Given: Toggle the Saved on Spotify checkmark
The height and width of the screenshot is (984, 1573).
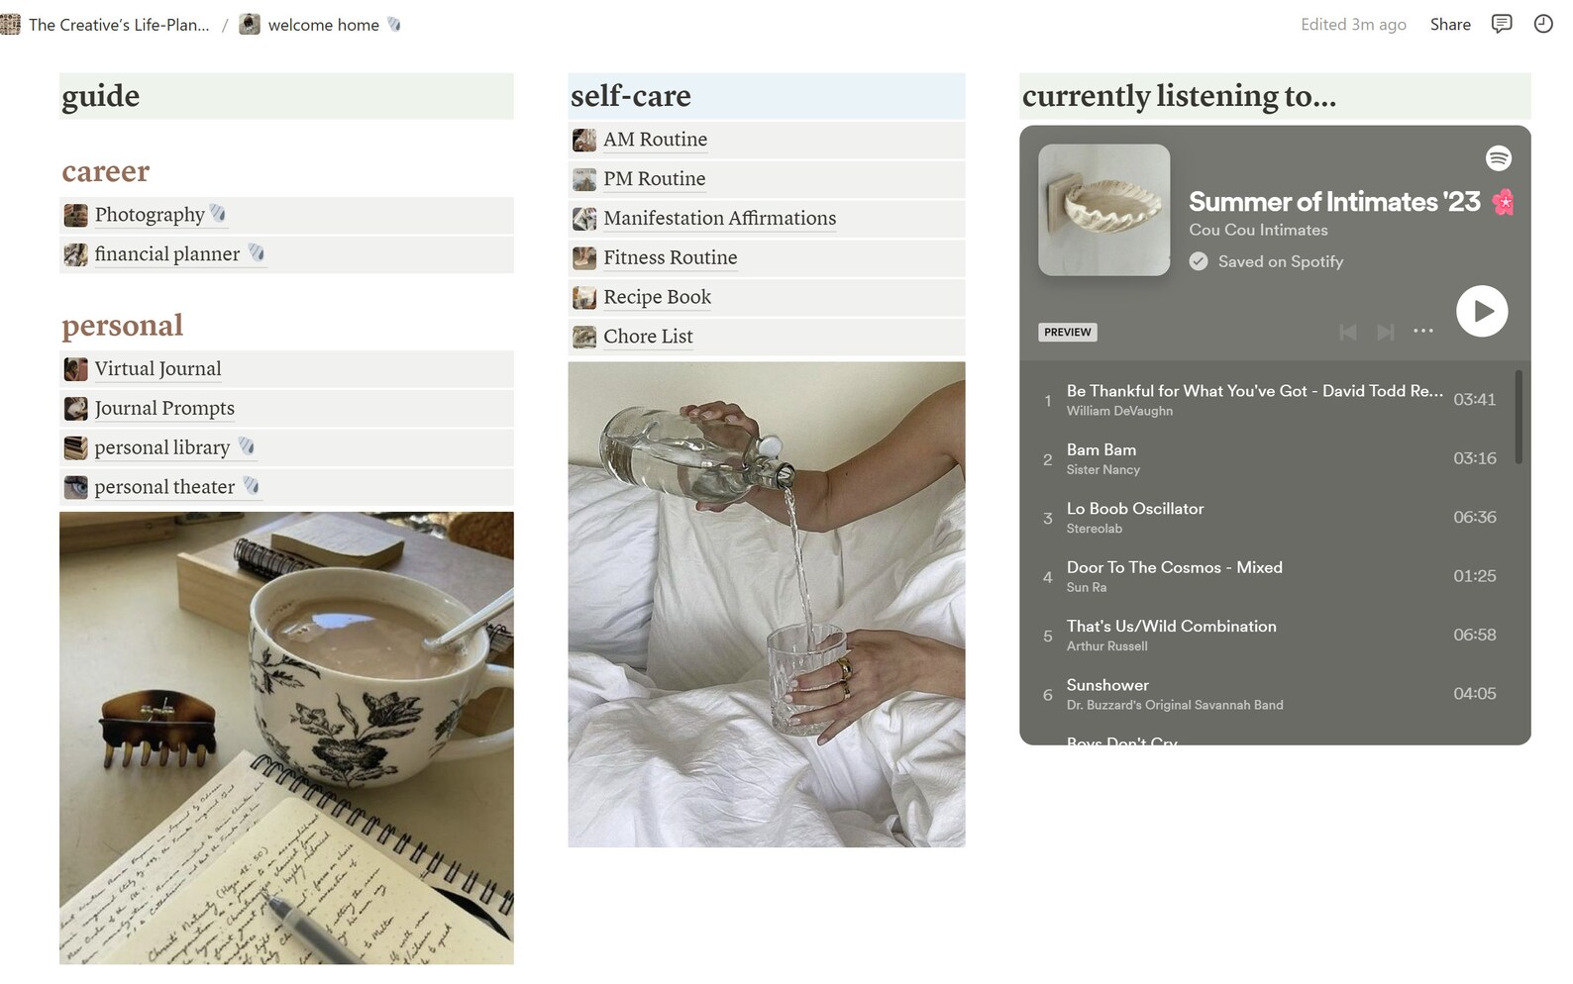Looking at the screenshot, I should [1199, 261].
